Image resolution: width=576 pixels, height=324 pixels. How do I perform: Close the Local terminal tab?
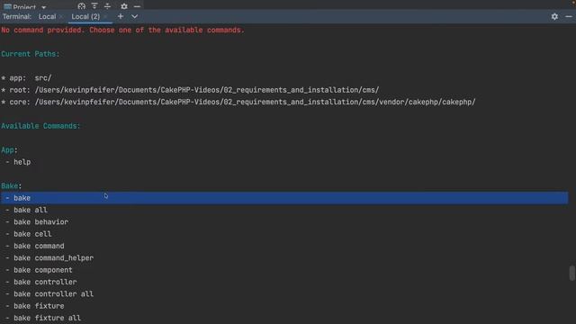tap(61, 17)
